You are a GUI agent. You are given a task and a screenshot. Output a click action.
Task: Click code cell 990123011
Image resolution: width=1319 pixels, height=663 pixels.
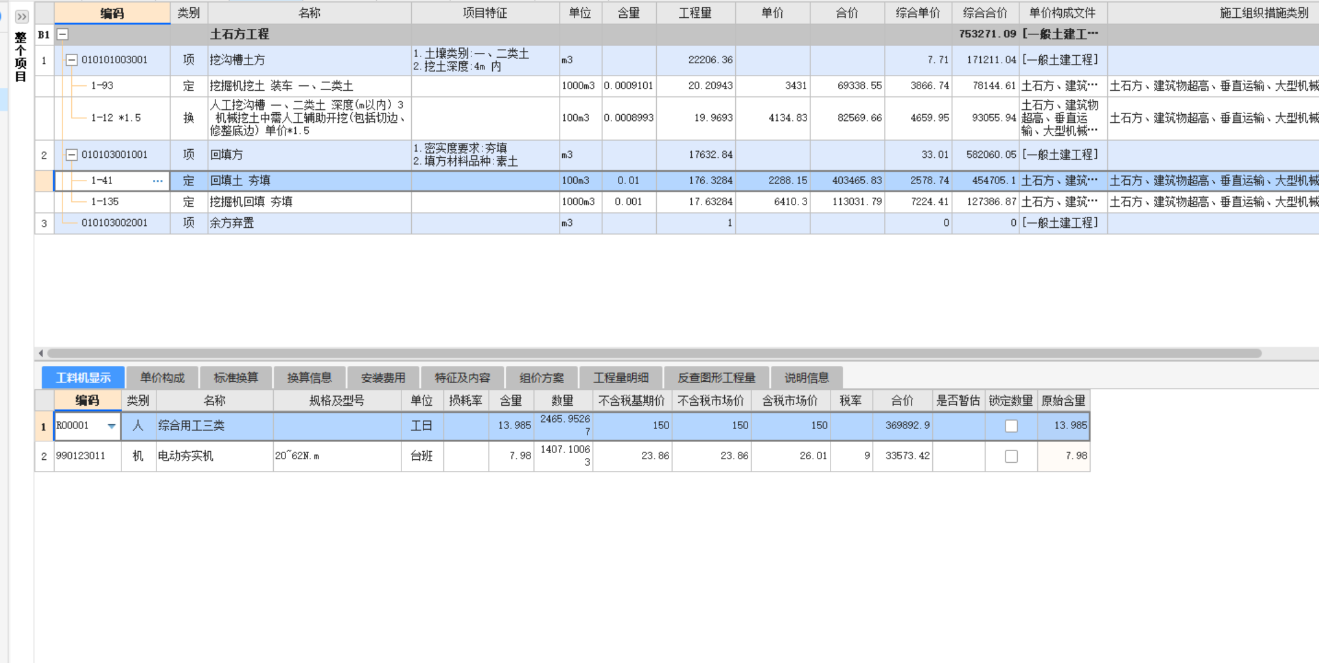pos(87,456)
